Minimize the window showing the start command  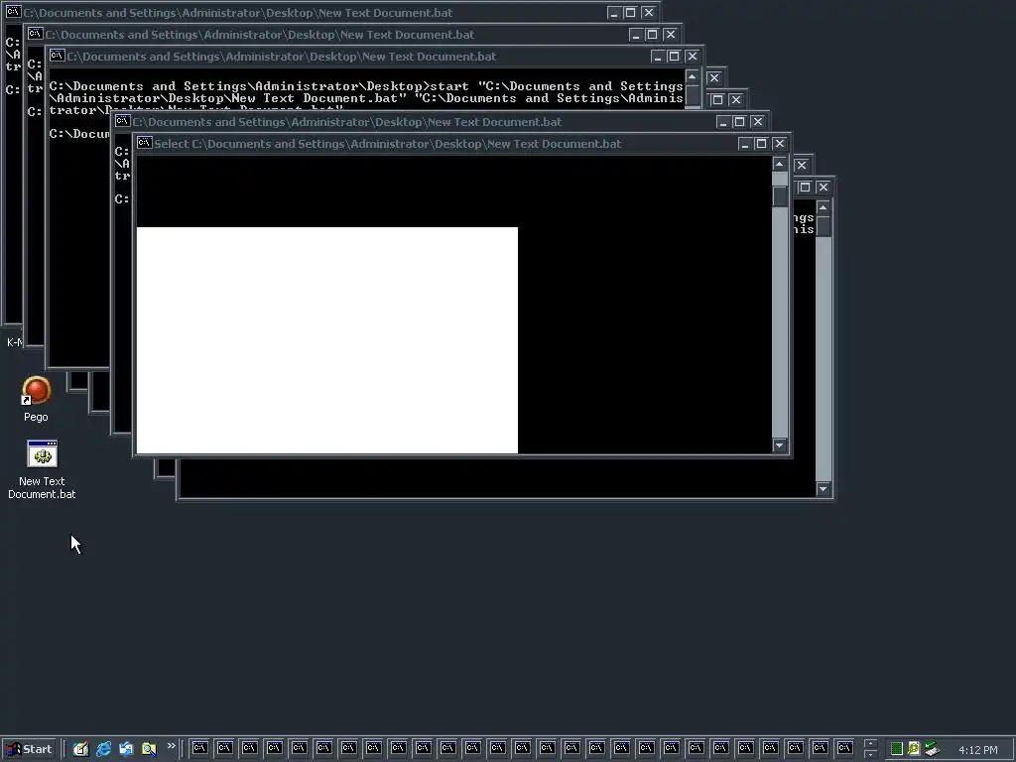(x=658, y=57)
